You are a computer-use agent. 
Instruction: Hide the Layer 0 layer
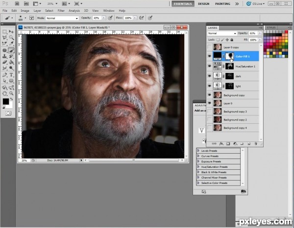tap(209, 103)
